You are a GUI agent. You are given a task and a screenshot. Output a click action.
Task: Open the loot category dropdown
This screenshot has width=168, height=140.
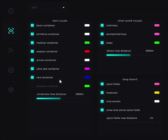click(x=48, y=7)
